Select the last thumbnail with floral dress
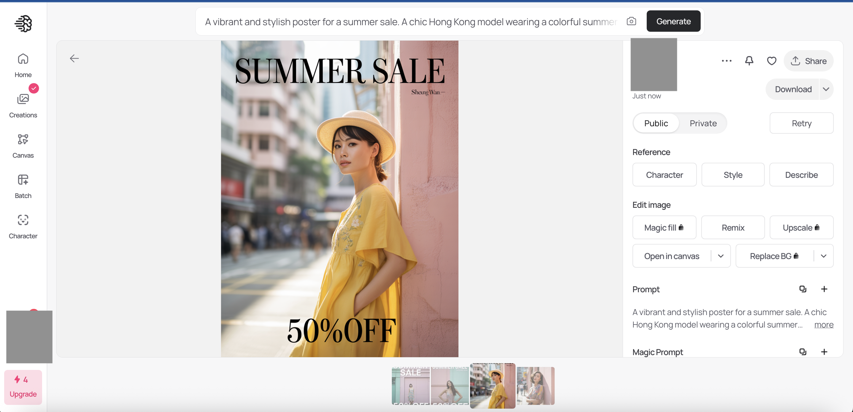The image size is (853, 412). (x=536, y=386)
